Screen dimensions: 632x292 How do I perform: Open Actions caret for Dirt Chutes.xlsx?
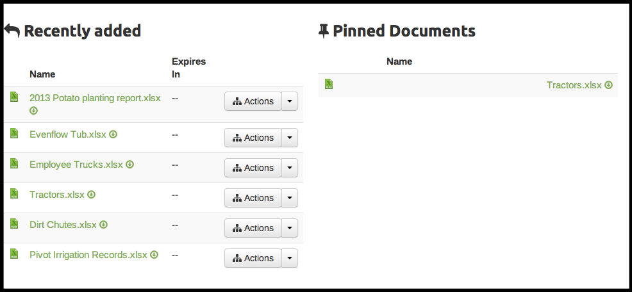(290, 228)
